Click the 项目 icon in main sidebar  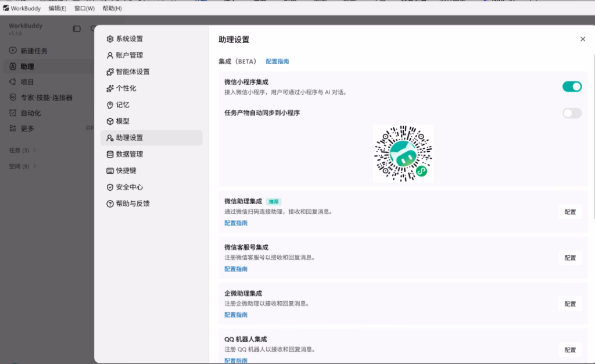pos(13,81)
